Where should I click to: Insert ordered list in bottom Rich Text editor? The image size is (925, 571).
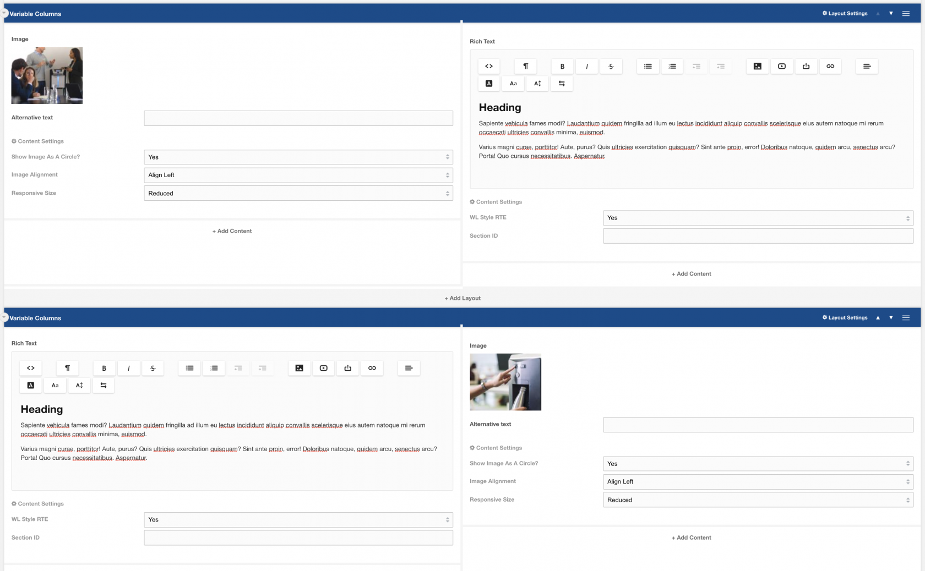214,368
